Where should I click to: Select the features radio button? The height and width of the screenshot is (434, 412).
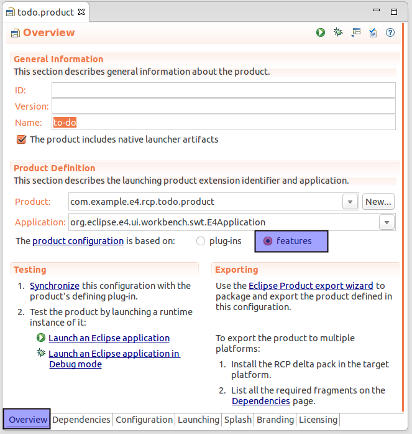[268, 241]
